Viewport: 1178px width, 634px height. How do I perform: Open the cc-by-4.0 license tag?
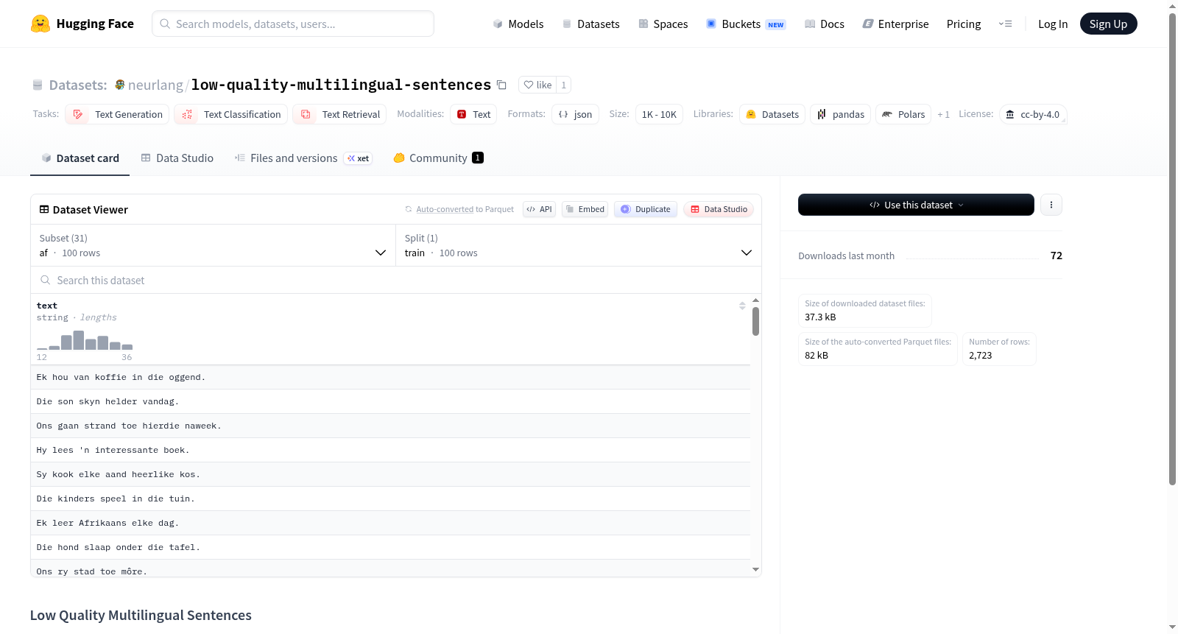point(1033,114)
